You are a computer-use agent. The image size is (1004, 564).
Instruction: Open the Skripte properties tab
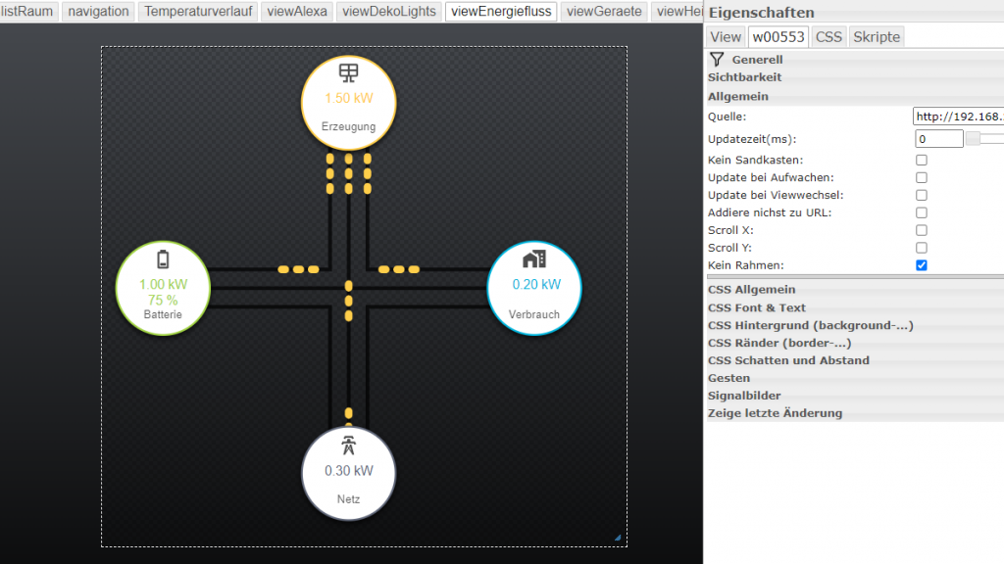877,37
